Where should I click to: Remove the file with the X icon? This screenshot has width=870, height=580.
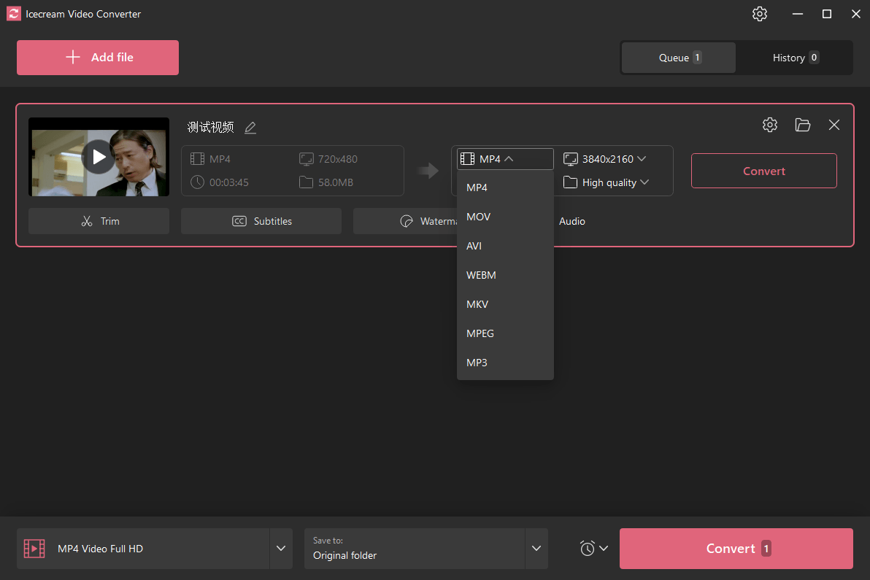click(834, 125)
